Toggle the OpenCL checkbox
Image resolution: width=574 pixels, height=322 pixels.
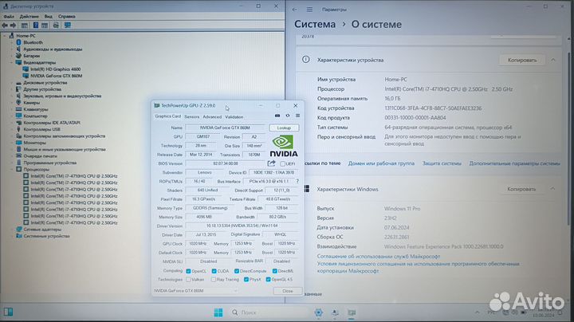point(188,271)
